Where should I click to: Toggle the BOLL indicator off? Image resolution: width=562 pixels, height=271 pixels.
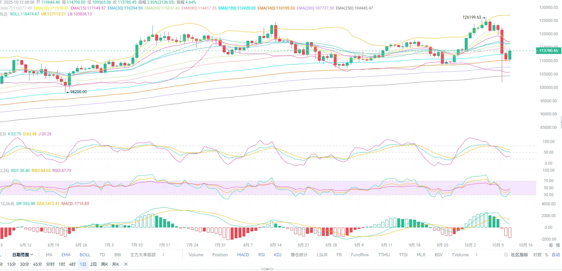click(85, 255)
